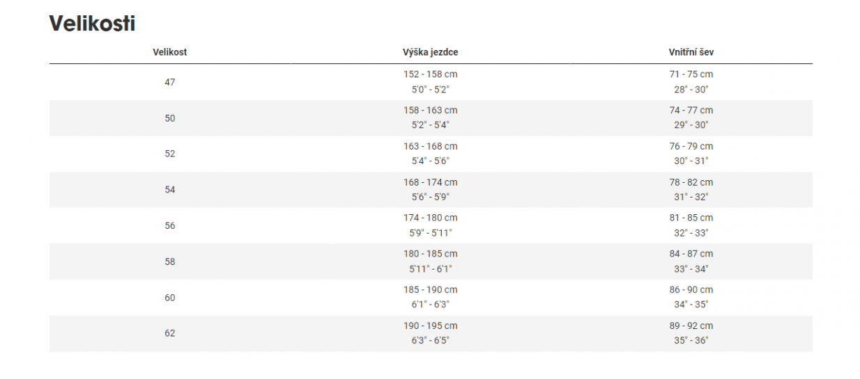
Task: Select size 47 in the table
Action: (x=170, y=82)
